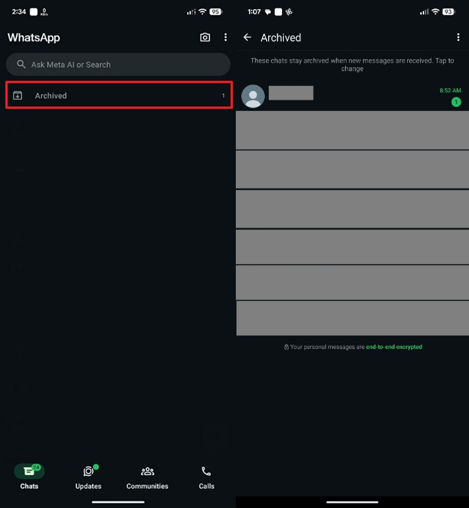Focus the Ask Meta AI or Search field
Image resolution: width=469 pixels, height=508 pixels.
coord(118,65)
